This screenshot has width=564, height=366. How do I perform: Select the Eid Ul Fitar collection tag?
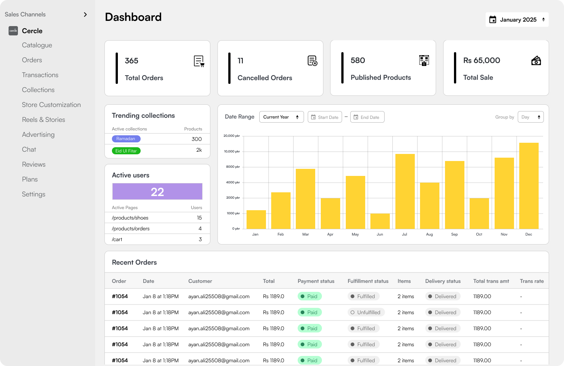click(x=126, y=151)
